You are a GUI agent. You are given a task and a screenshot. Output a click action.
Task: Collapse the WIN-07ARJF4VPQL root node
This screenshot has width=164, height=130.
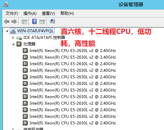tap(7, 31)
